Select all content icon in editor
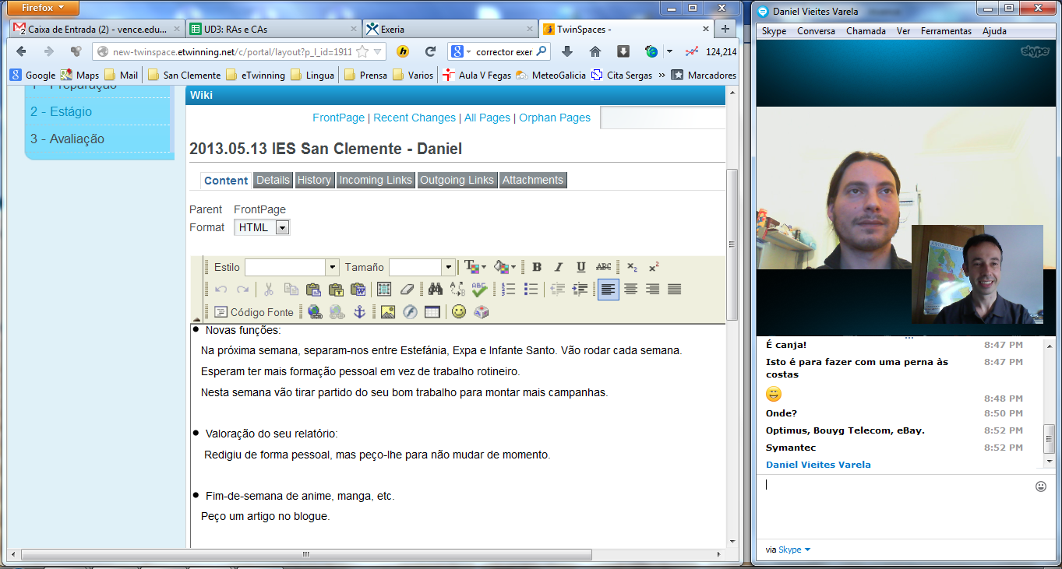Screen dimensions: 1062x569 coord(384,290)
